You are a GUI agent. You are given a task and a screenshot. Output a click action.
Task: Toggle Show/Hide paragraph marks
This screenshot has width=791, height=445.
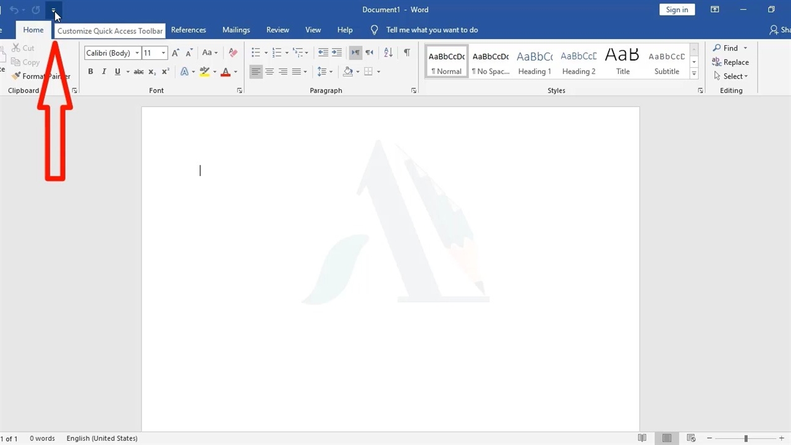tap(407, 53)
